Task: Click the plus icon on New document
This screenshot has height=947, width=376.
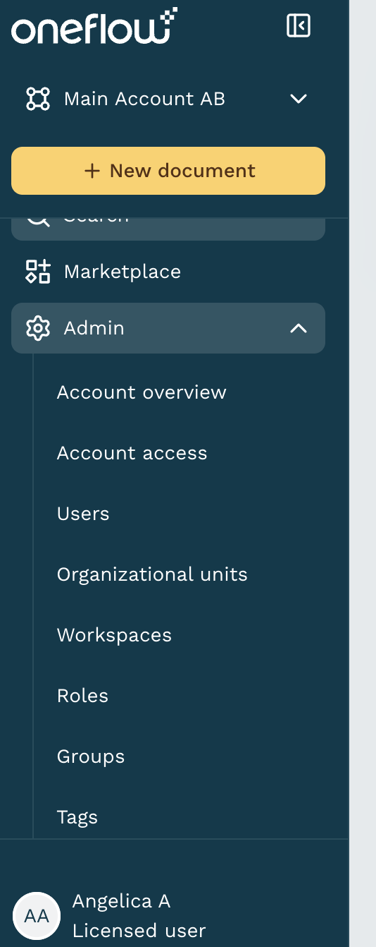Action: pyautogui.click(x=92, y=171)
